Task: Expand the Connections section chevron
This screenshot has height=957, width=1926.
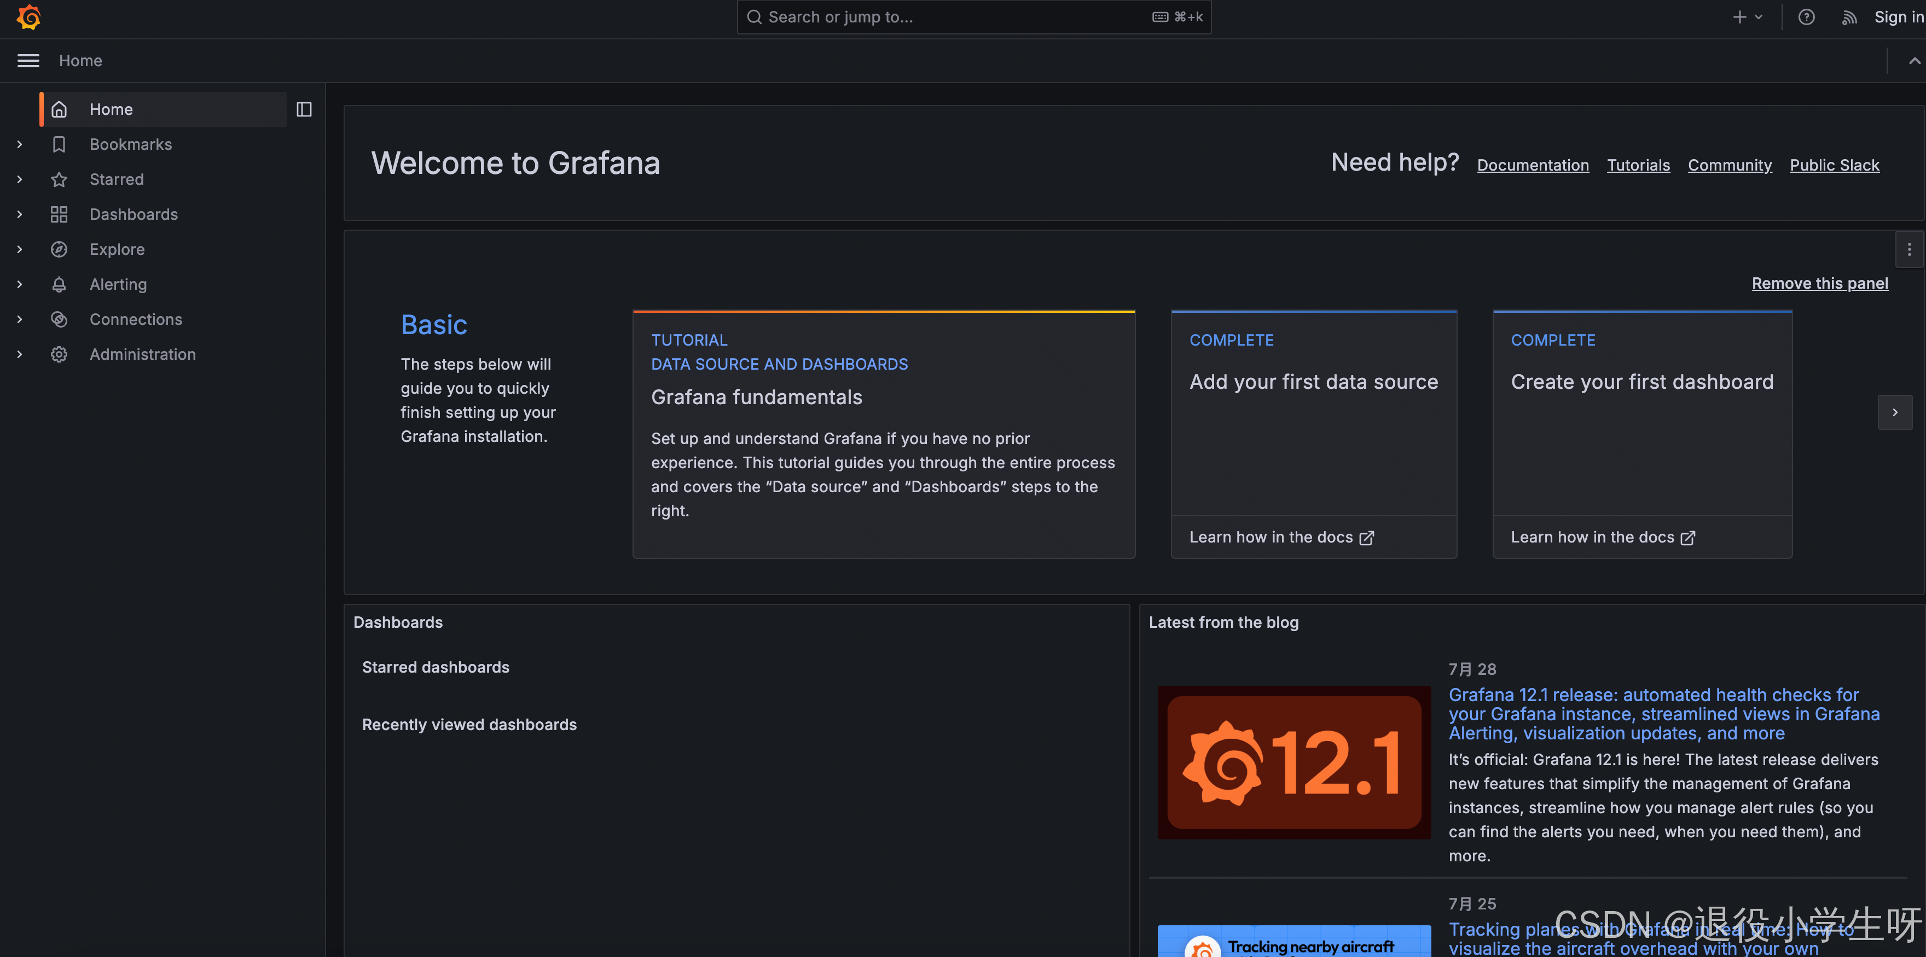Action: 20,320
